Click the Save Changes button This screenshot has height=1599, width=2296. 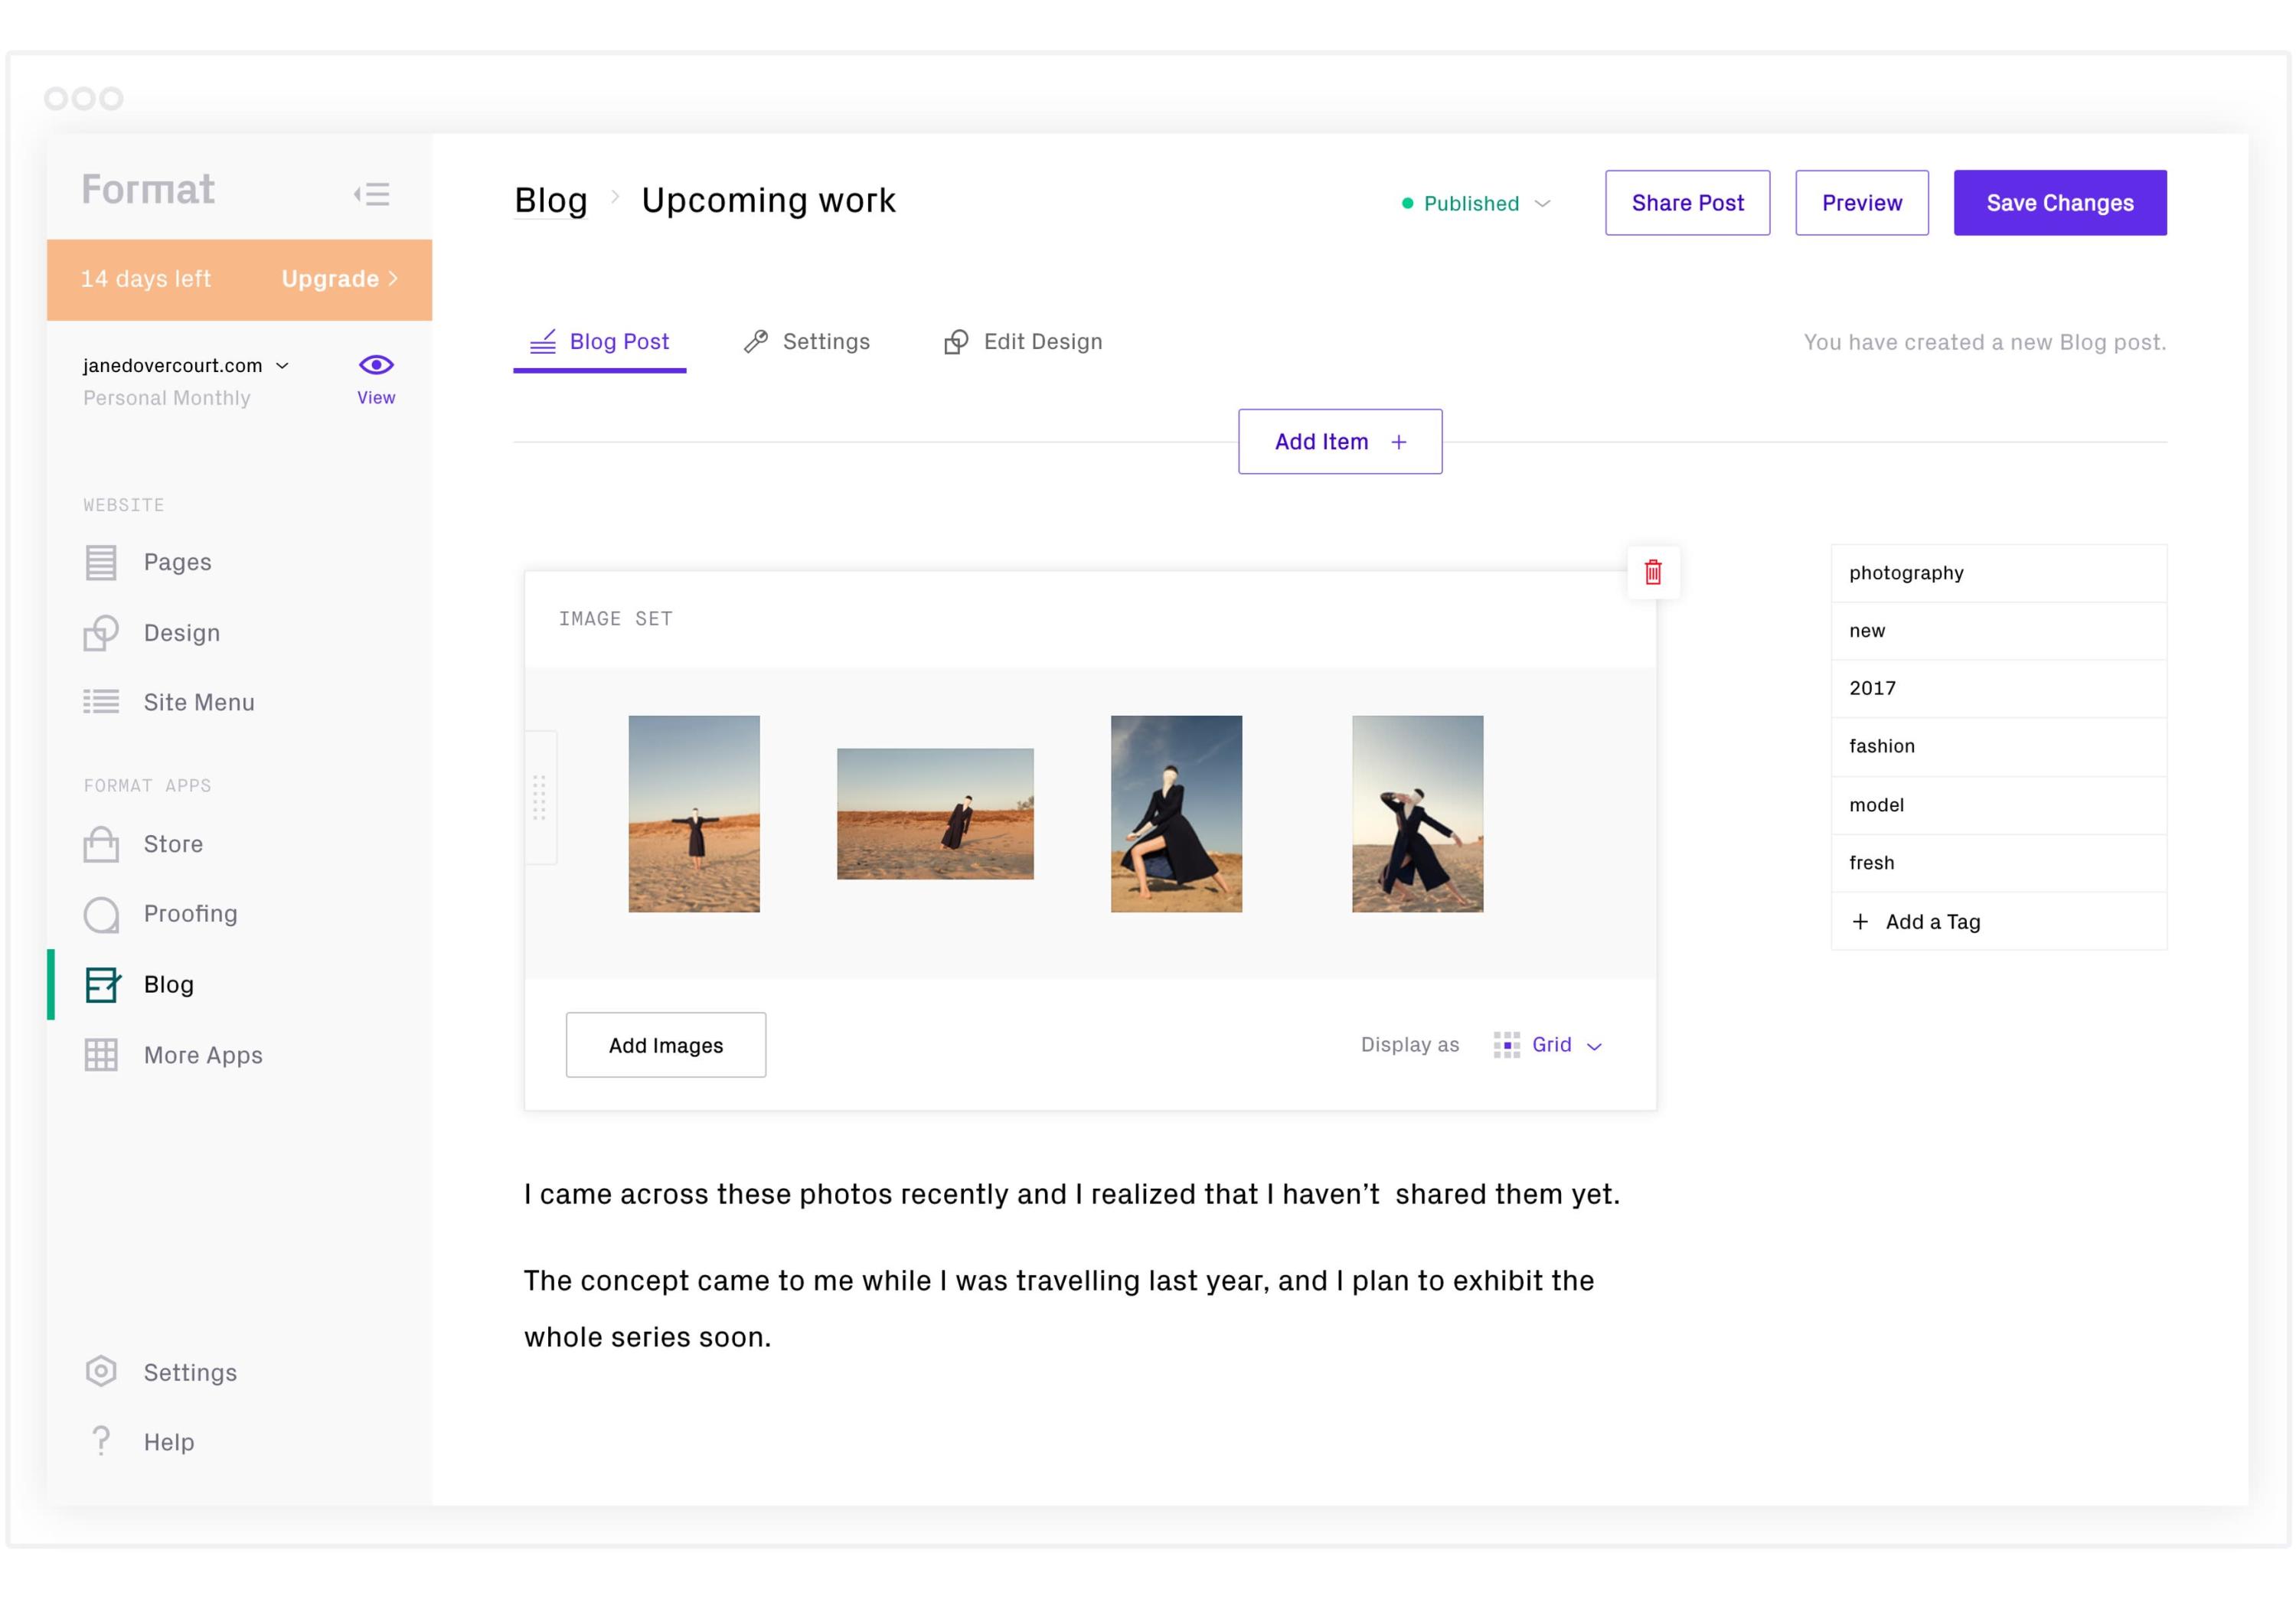point(2060,202)
